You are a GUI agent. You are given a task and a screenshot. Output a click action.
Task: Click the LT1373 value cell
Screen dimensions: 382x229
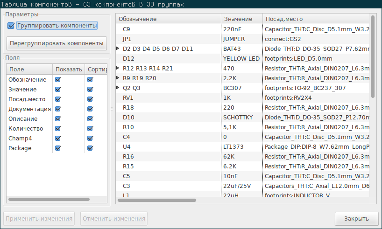point(242,147)
